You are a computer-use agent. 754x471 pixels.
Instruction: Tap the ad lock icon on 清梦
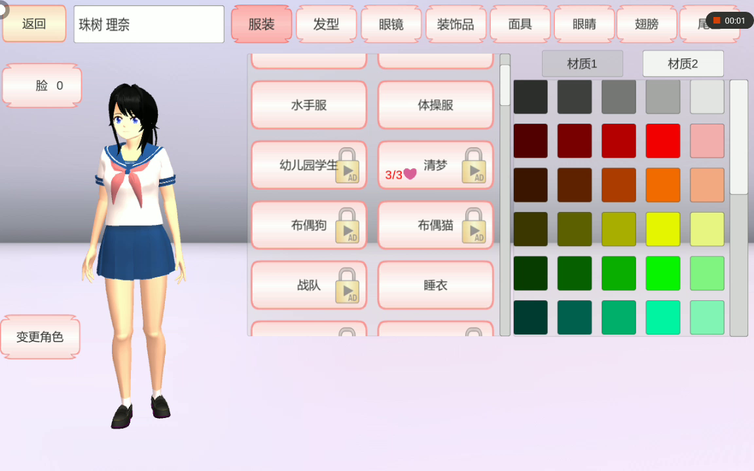point(474,166)
